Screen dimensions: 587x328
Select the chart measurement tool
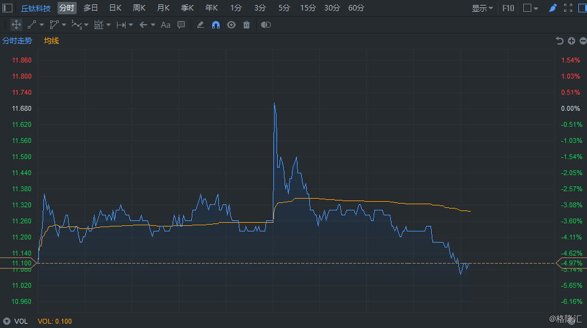pos(98,25)
